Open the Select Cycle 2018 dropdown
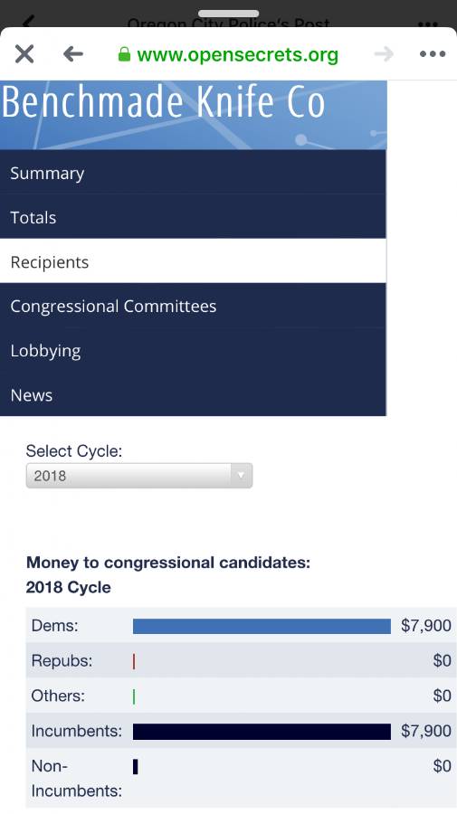Image resolution: width=457 pixels, height=814 pixels. click(x=139, y=476)
